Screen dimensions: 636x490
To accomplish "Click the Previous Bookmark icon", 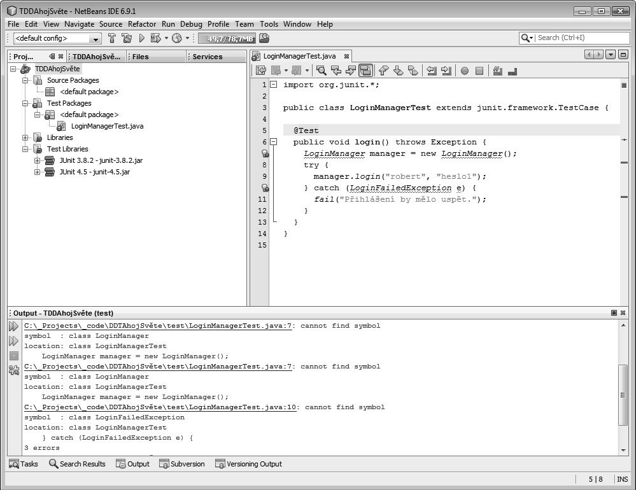I will (383, 71).
